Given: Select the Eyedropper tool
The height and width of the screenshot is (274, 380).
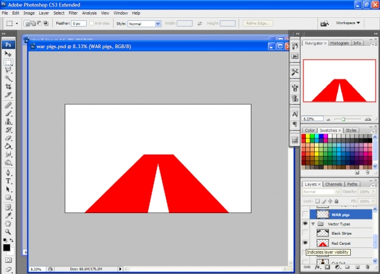Looking at the screenshot, I should pos(8,216).
